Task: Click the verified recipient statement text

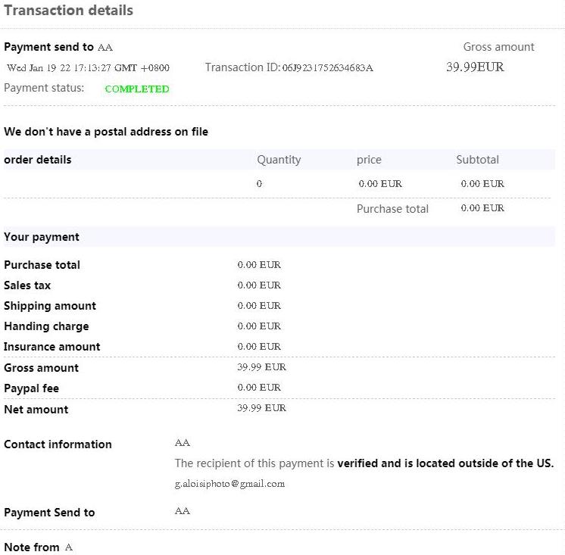Action: (x=364, y=463)
